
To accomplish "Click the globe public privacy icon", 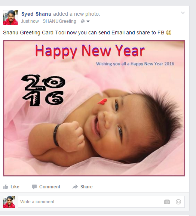I will (x=83, y=21).
